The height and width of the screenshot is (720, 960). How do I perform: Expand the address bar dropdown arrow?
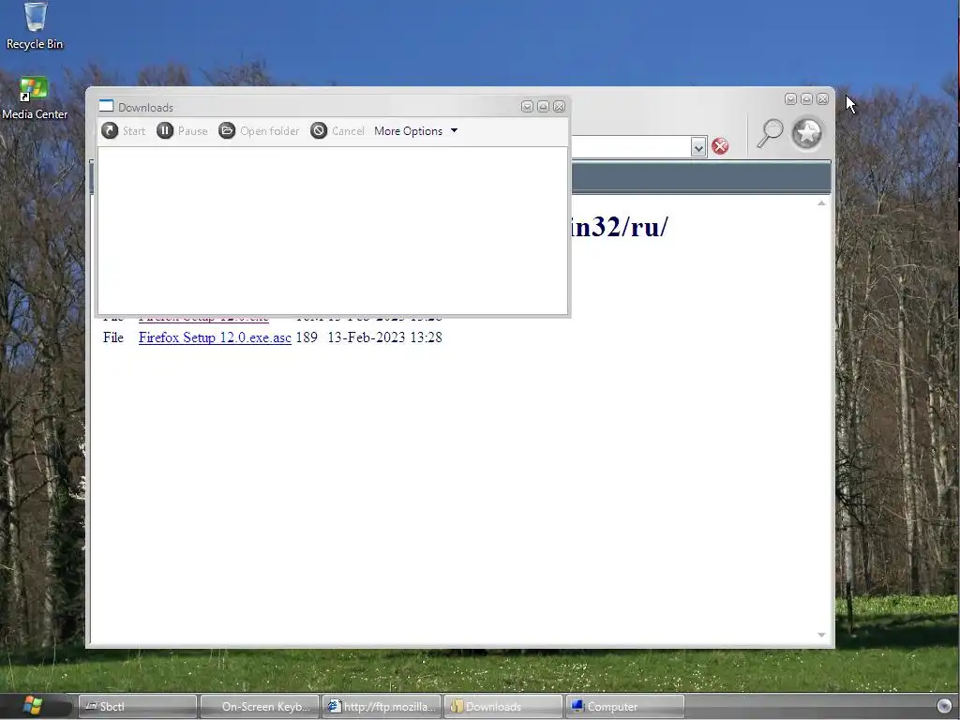[698, 147]
